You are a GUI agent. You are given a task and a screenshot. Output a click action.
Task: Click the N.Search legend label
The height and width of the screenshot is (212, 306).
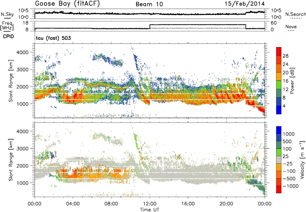(x=295, y=14)
